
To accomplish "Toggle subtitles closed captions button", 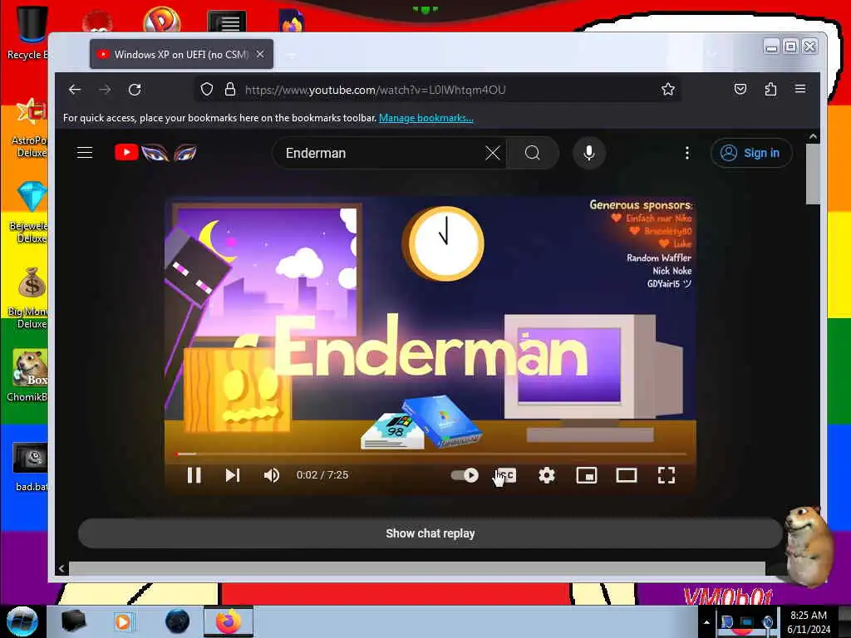I will point(506,475).
